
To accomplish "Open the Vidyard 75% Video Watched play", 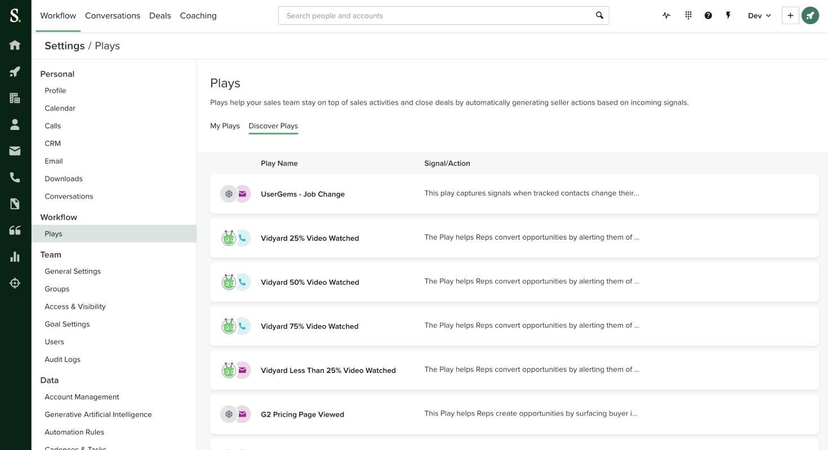I will pos(309,326).
